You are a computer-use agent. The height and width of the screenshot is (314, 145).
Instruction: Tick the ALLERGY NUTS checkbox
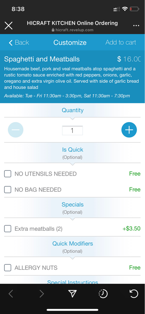click(x=8, y=267)
